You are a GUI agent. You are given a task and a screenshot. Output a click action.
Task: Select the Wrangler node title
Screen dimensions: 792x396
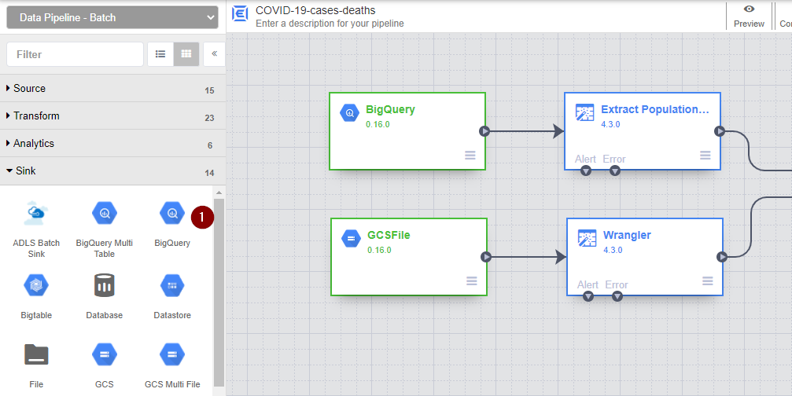(x=627, y=235)
